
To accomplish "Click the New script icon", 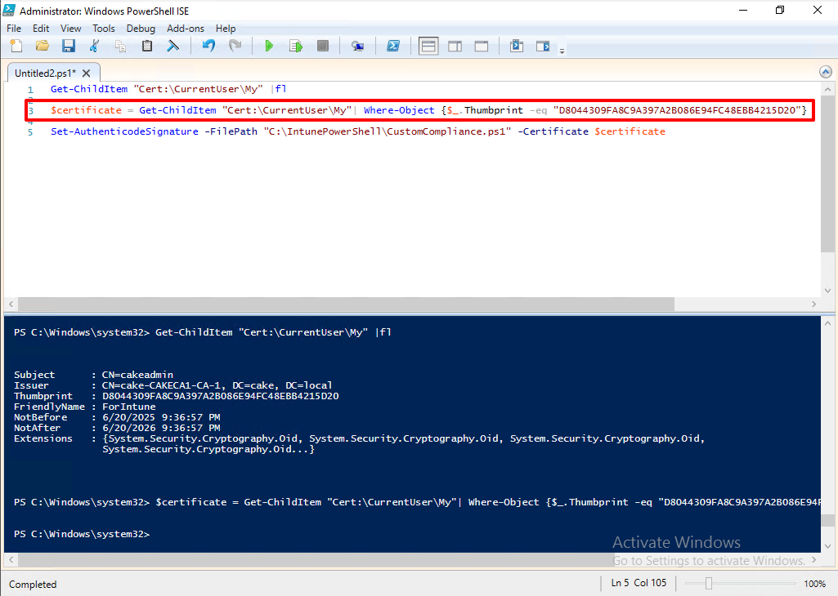I will (16, 46).
